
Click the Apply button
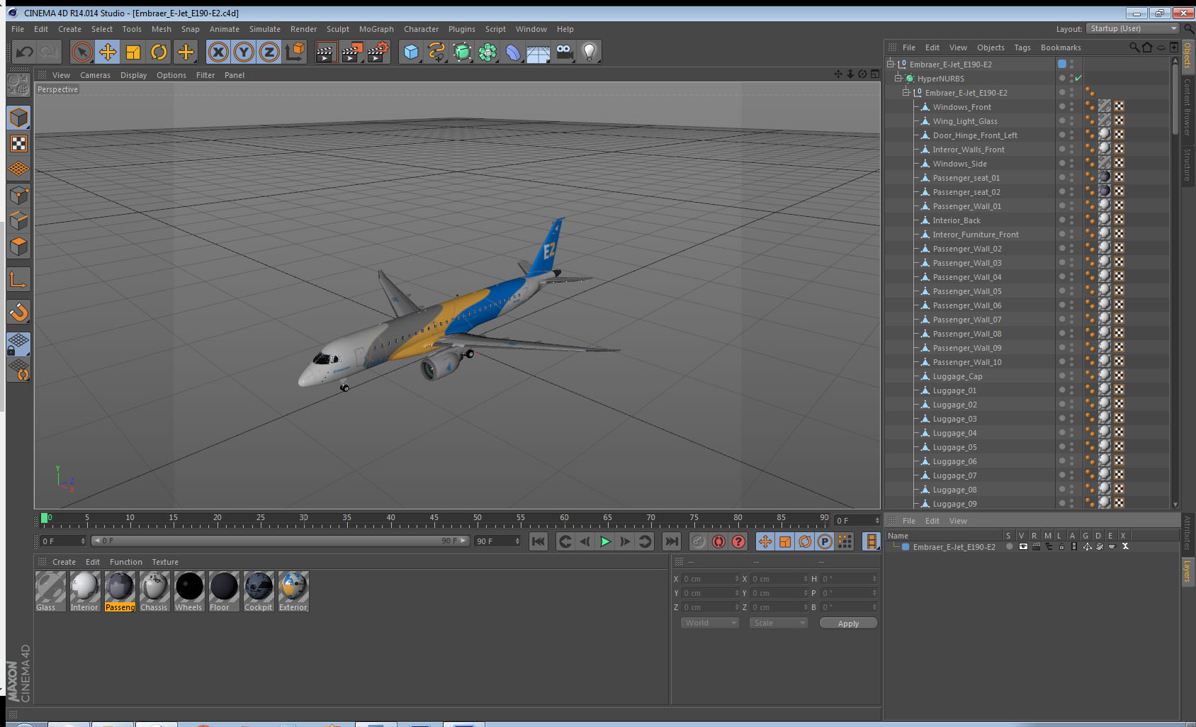pos(848,624)
